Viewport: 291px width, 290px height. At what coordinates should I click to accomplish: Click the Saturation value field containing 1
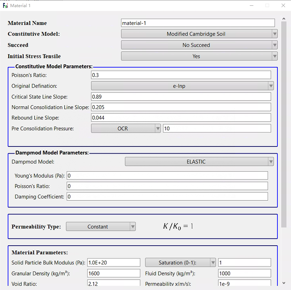coord(244,263)
